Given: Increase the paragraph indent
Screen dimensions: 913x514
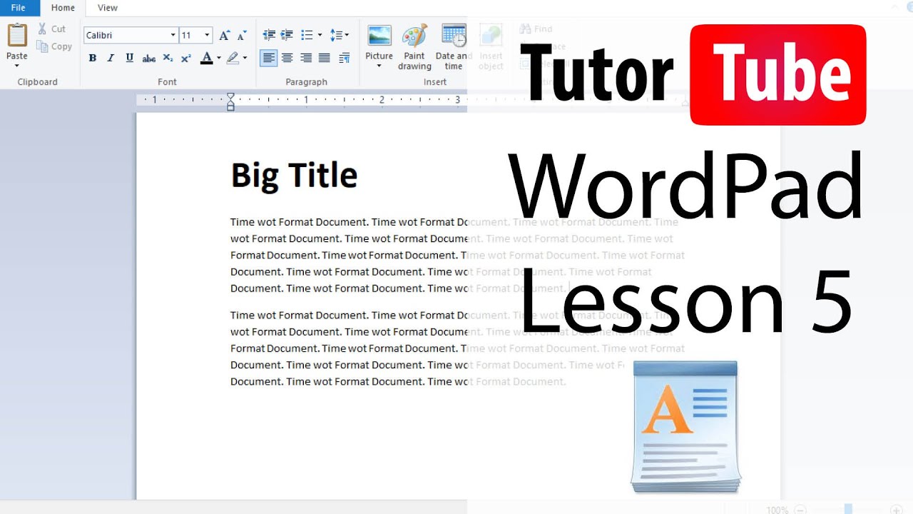Looking at the screenshot, I should click(x=287, y=35).
